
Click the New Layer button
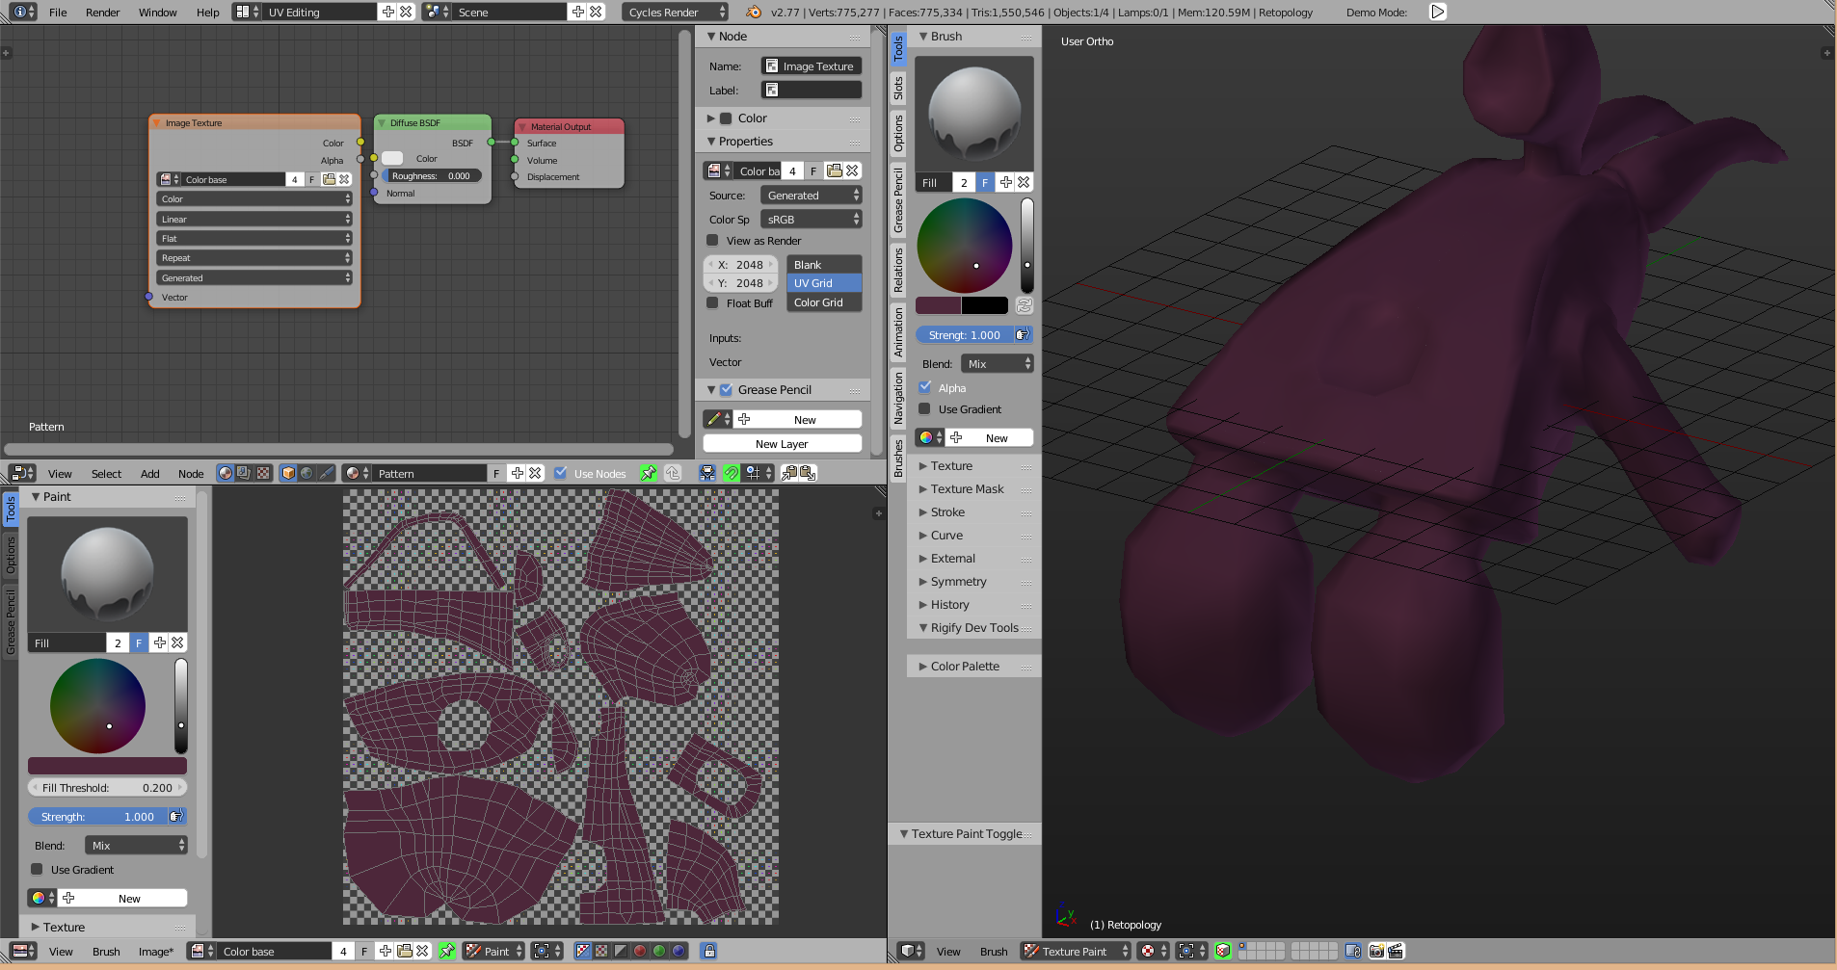click(782, 444)
